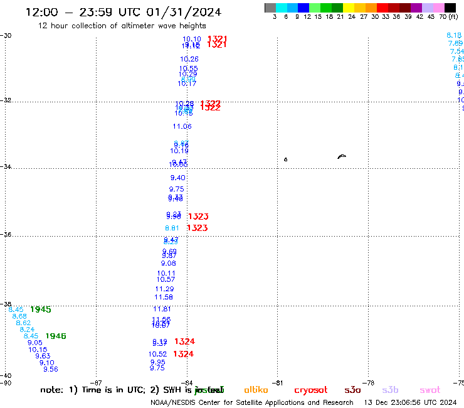This screenshot has height=408, width=464.
Task: Click the larger island outline near -79
Action: click(342, 156)
